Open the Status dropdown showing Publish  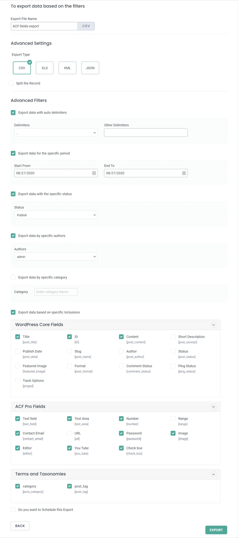point(56,215)
